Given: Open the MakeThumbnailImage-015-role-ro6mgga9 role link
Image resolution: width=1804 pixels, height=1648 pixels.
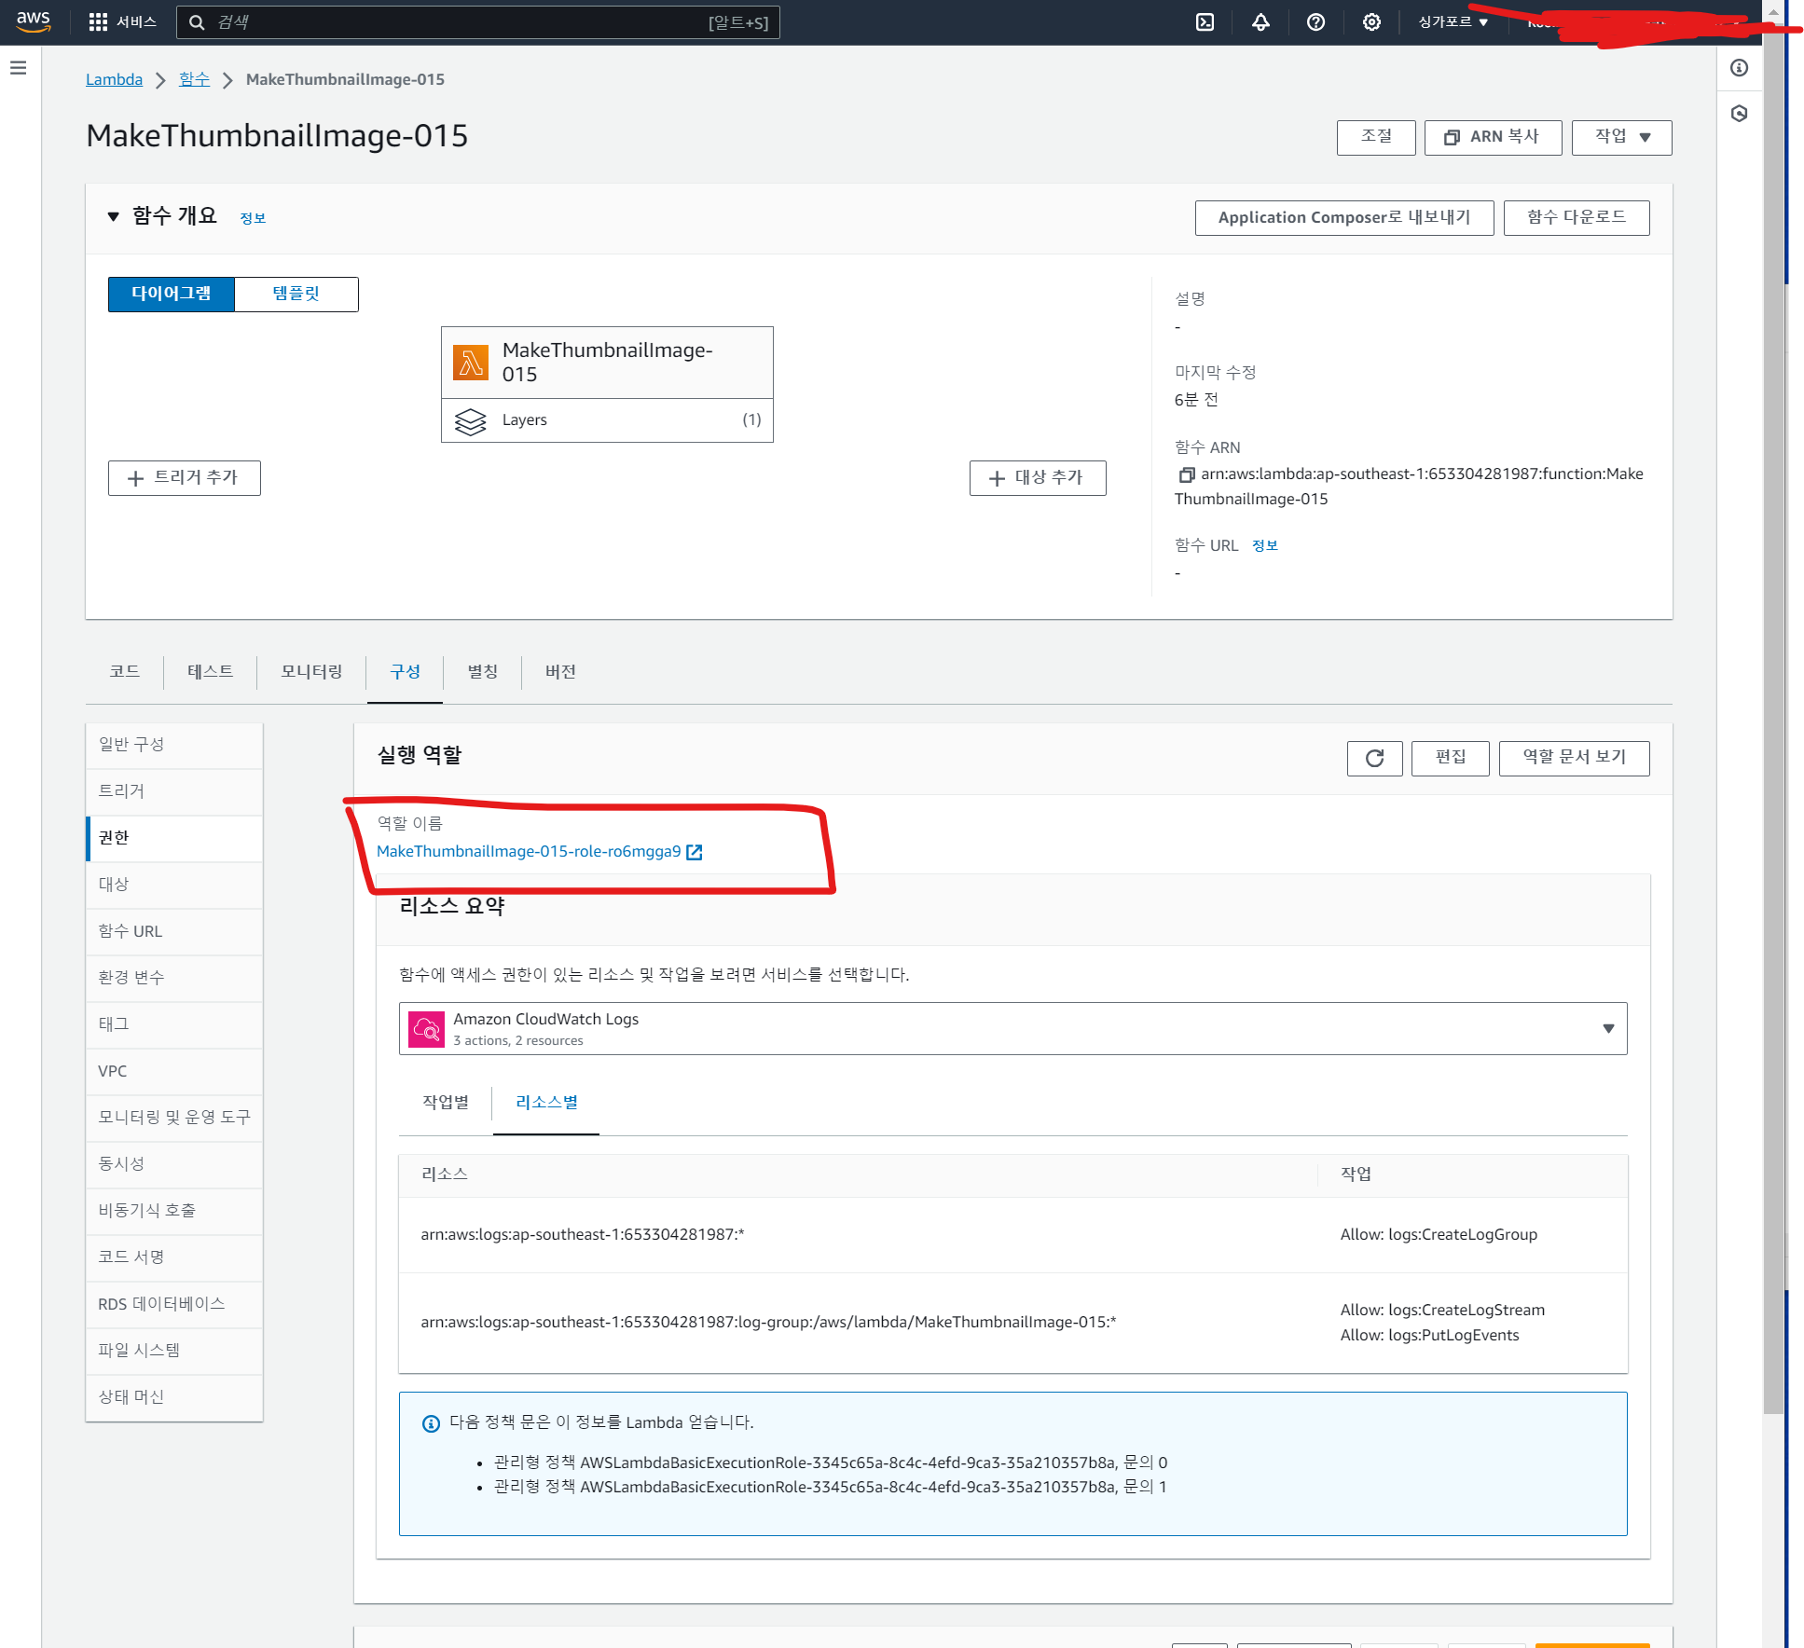Looking at the screenshot, I should coord(529,851).
